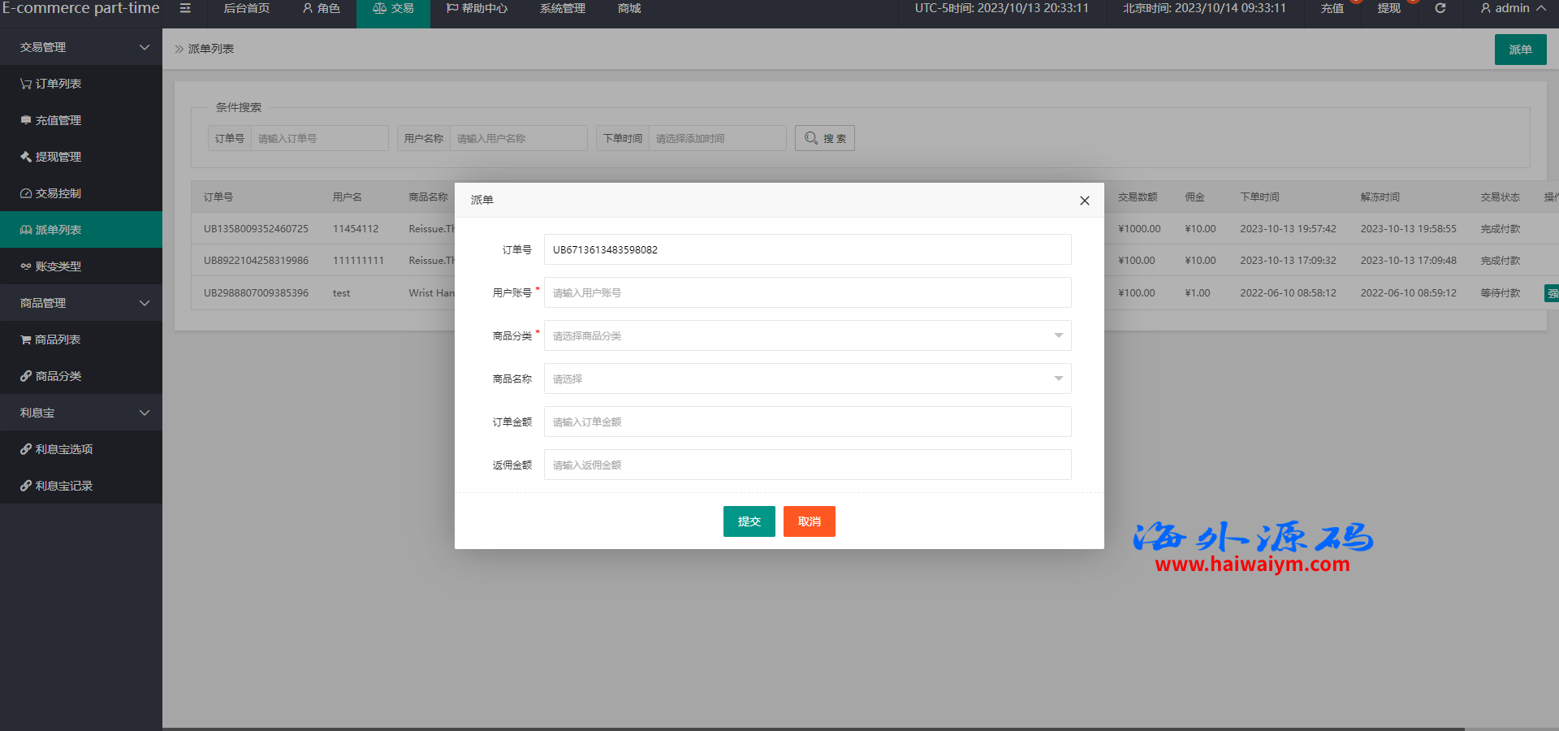Click the sidebar collapse hamburger icon
Image resolution: width=1559 pixels, height=731 pixels.
185,8
